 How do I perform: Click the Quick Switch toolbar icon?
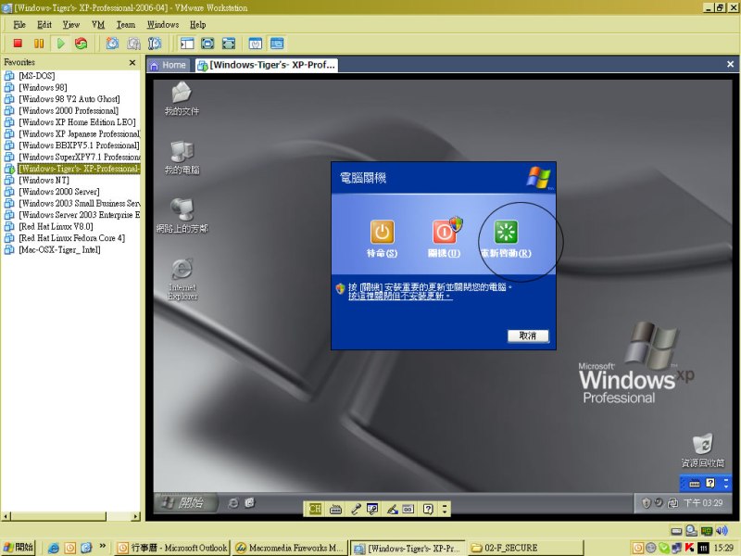click(x=207, y=44)
